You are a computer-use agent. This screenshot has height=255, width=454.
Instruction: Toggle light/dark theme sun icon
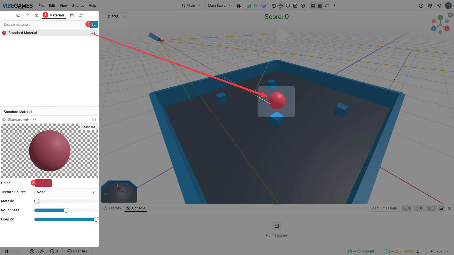point(439,6)
